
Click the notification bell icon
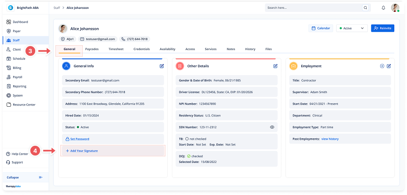coord(383,7)
